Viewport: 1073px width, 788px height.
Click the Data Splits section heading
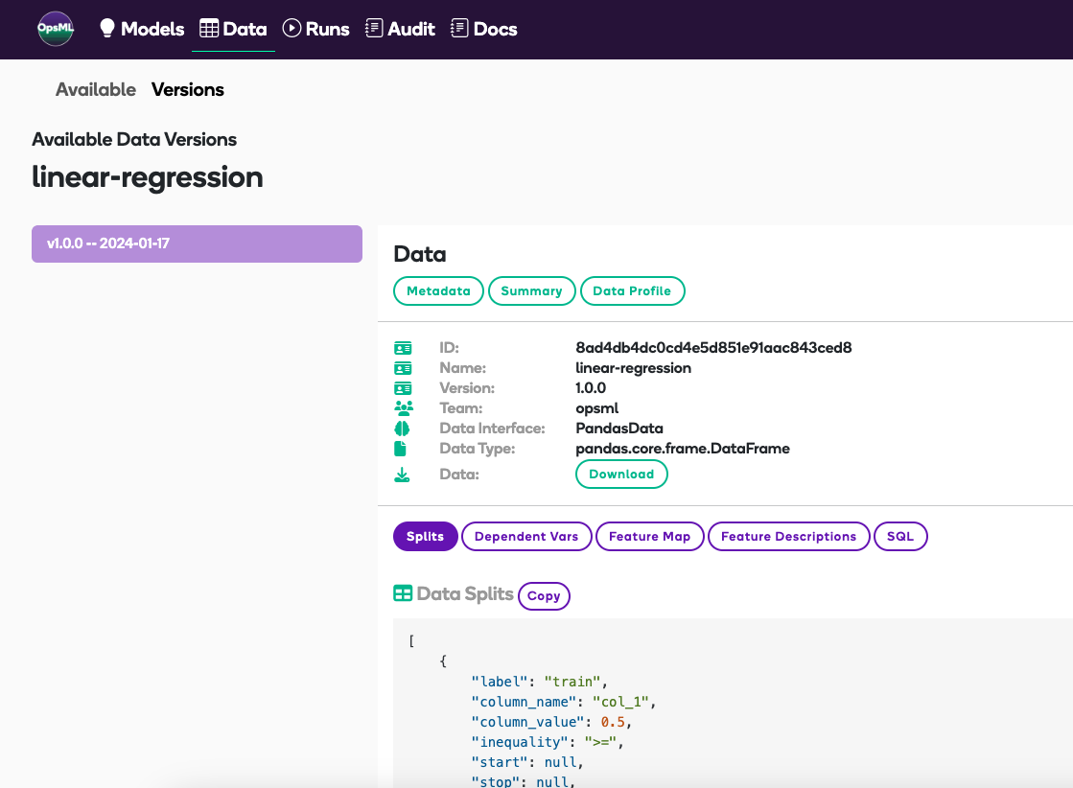coord(465,593)
